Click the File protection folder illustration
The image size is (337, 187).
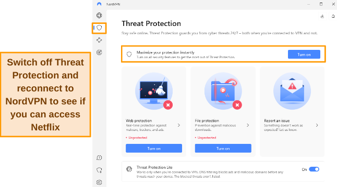[223, 91]
